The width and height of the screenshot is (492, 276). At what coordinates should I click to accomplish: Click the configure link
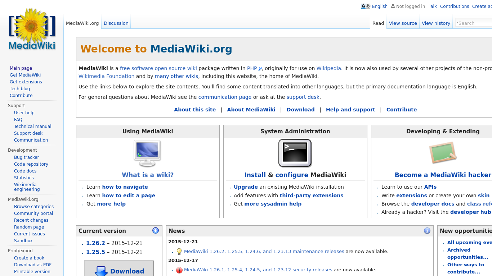click(x=292, y=175)
